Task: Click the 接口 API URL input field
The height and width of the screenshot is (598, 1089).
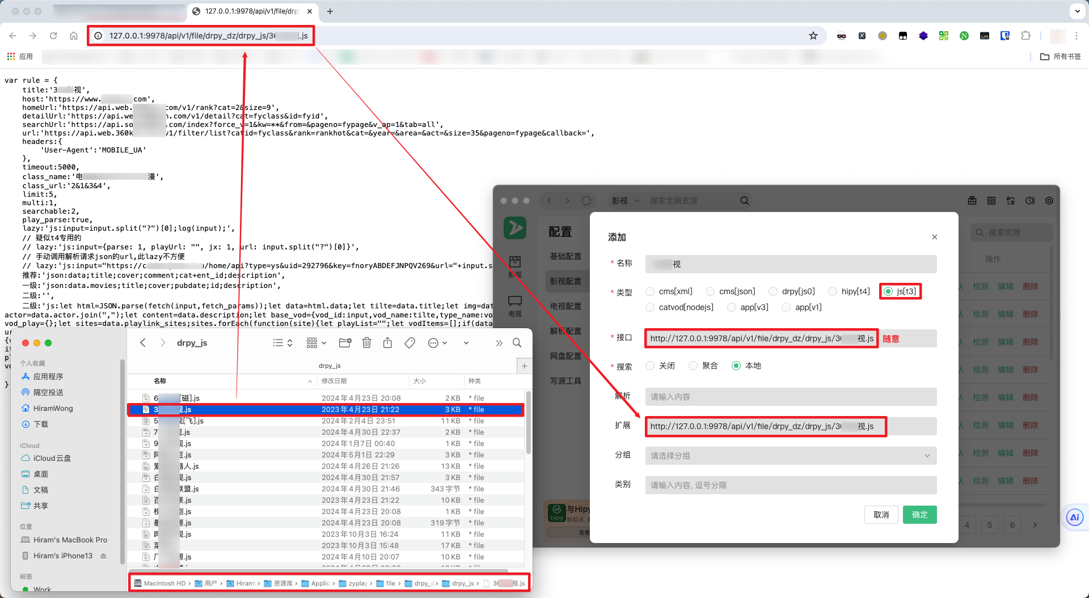Action: pos(791,338)
